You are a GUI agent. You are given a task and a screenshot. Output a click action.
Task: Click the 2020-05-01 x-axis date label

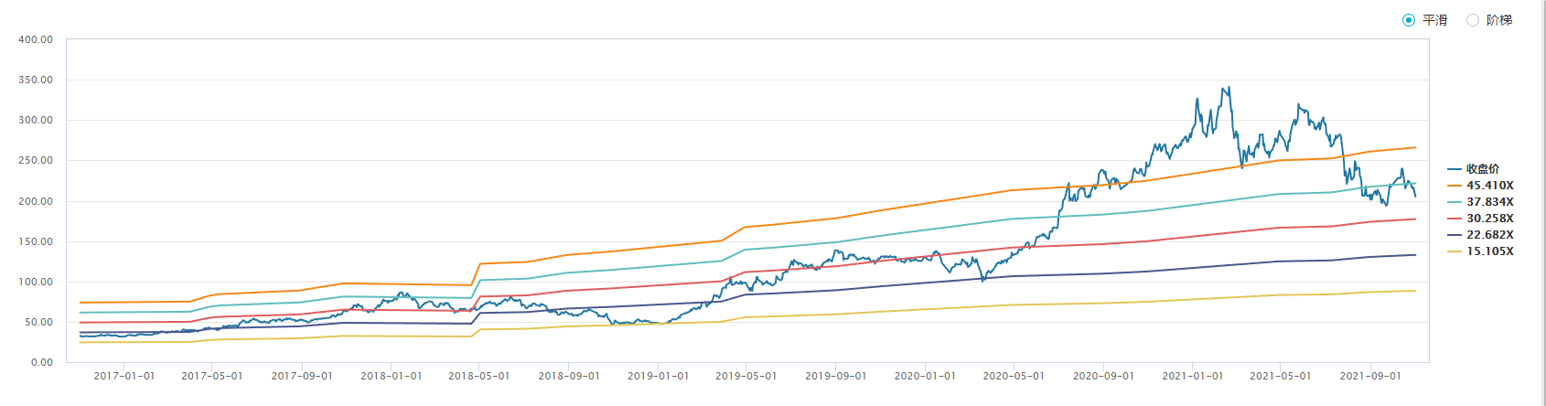(x=1014, y=376)
